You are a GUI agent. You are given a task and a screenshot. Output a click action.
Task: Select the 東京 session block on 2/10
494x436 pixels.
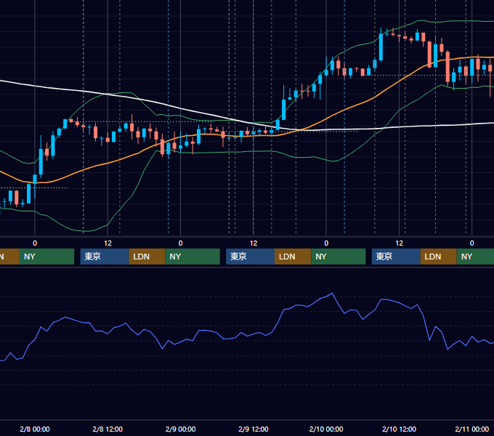point(396,257)
